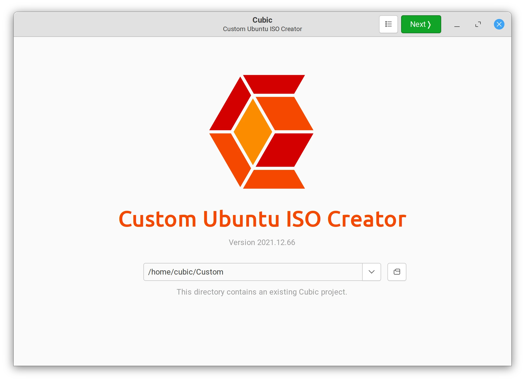Maximize the Cubic window
This screenshot has height=381, width=525.
pyautogui.click(x=478, y=25)
